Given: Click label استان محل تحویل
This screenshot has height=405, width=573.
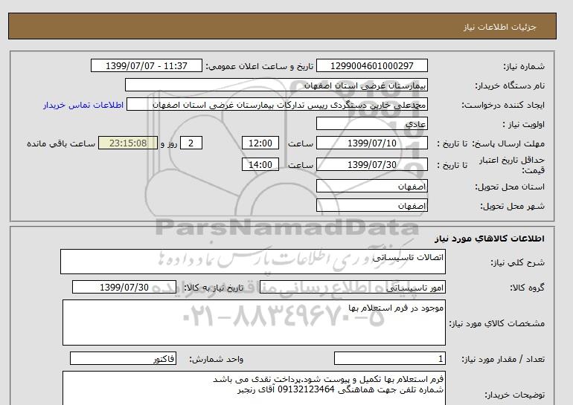Looking at the screenshot, I should (510, 187).
